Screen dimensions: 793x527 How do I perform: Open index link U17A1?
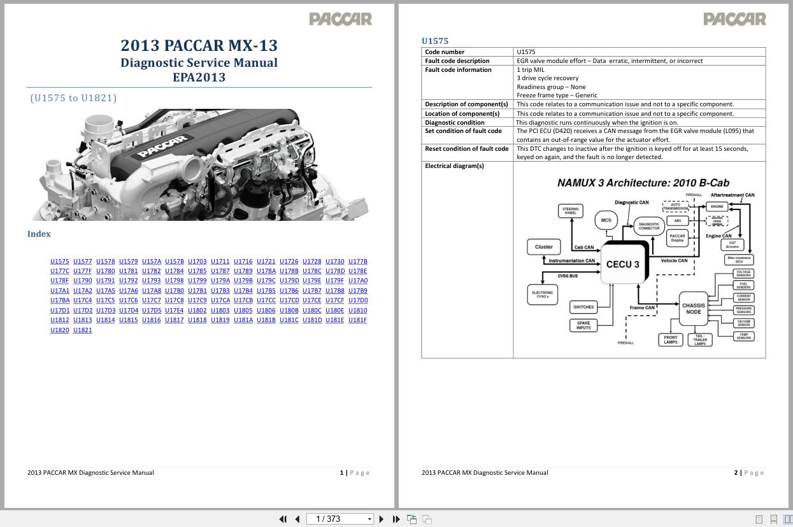pos(60,290)
